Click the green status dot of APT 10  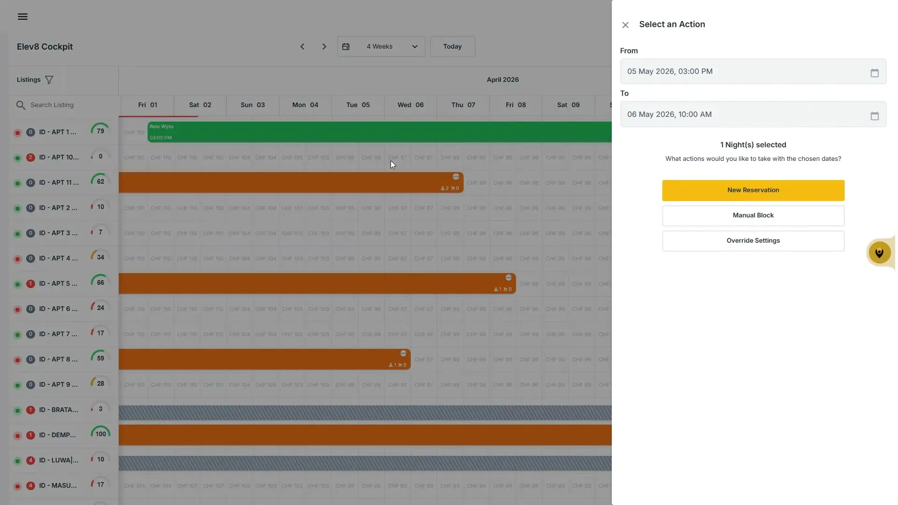(17, 158)
